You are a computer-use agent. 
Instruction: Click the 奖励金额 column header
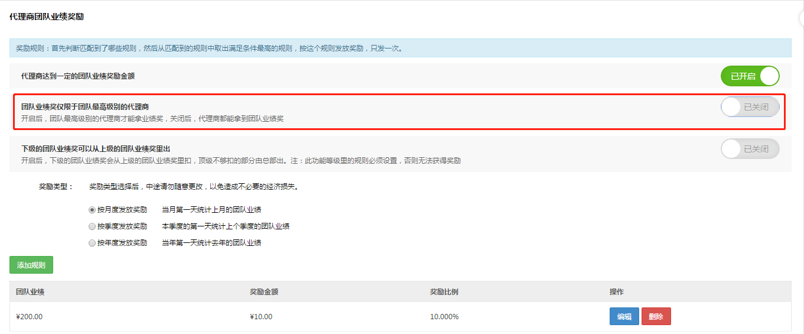point(264,292)
